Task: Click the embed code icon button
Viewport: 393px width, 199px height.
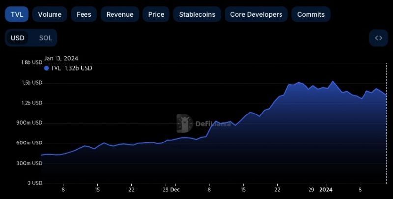Action: tap(378, 38)
